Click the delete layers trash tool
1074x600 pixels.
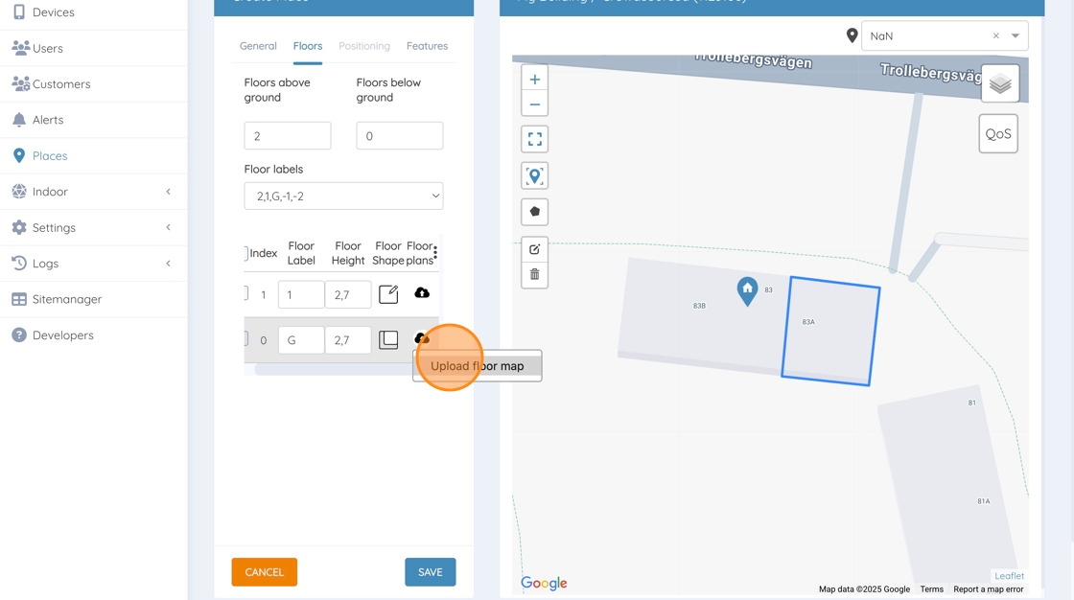tap(535, 275)
